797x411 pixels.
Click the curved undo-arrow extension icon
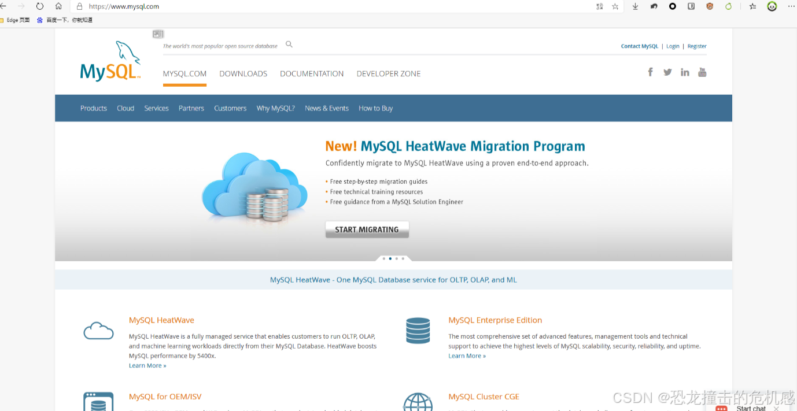coord(654,6)
